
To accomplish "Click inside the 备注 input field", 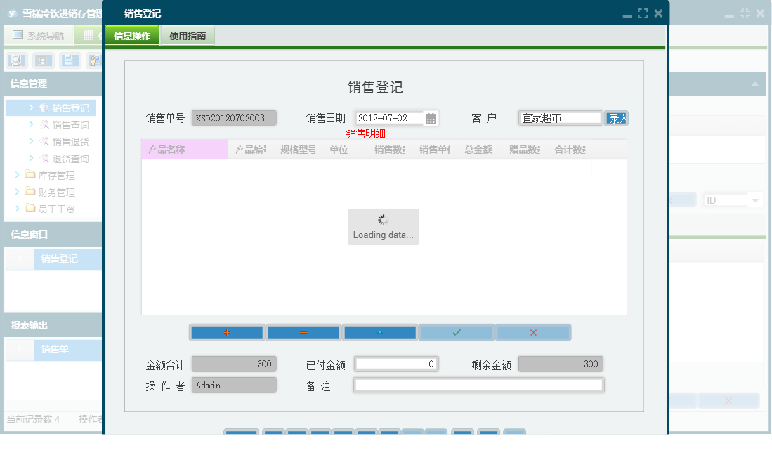I will click(478, 384).
